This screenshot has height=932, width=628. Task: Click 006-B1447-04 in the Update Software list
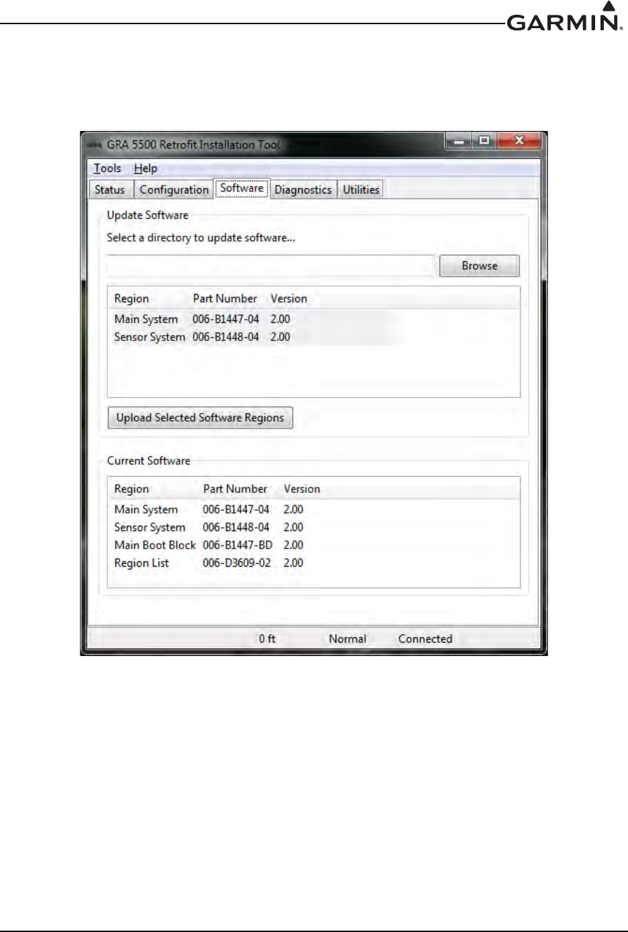225,320
